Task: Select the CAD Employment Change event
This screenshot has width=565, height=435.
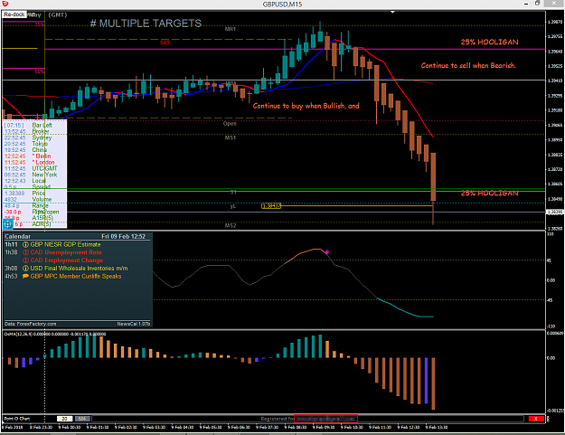Action: click(x=67, y=260)
